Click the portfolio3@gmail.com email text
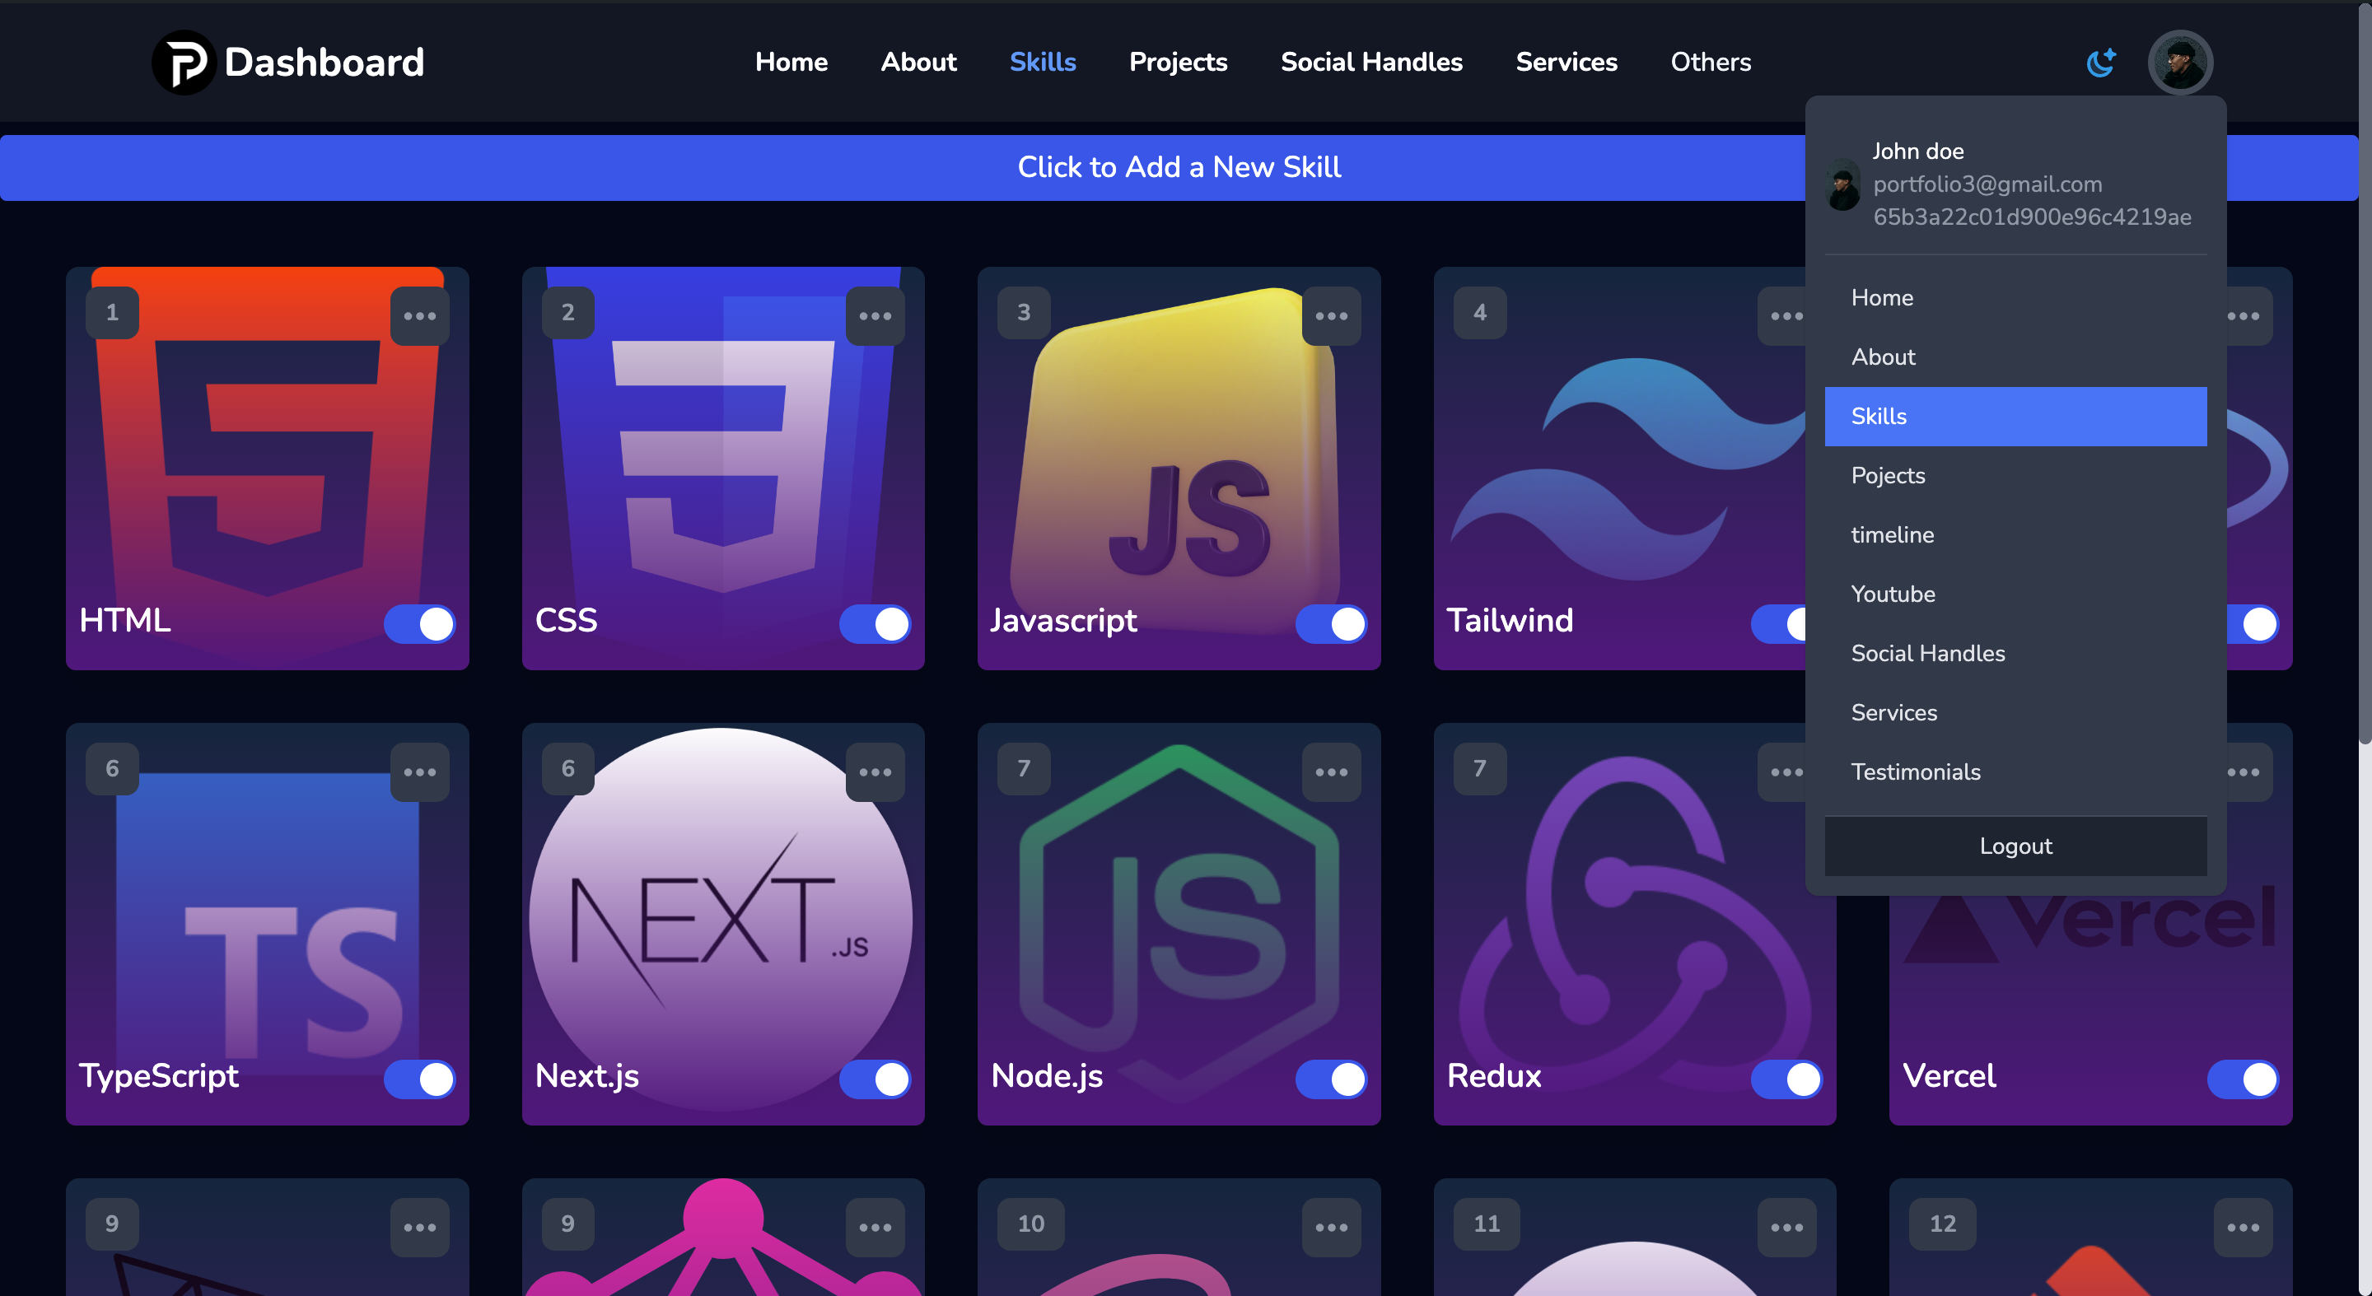The image size is (2372, 1296). click(x=1987, y=184)
